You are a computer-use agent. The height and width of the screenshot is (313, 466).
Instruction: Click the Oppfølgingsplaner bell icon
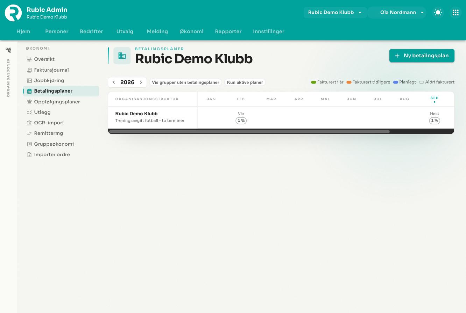29,102
